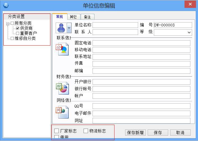Focus the 联系地址 input field

[x=141, y=57]
